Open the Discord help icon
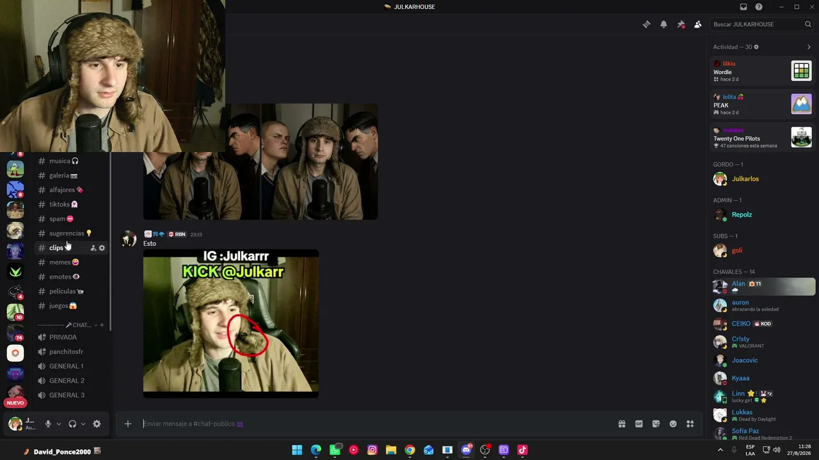Screen dimensions: 819x460 pyautogui.click(x=759, y=7)
